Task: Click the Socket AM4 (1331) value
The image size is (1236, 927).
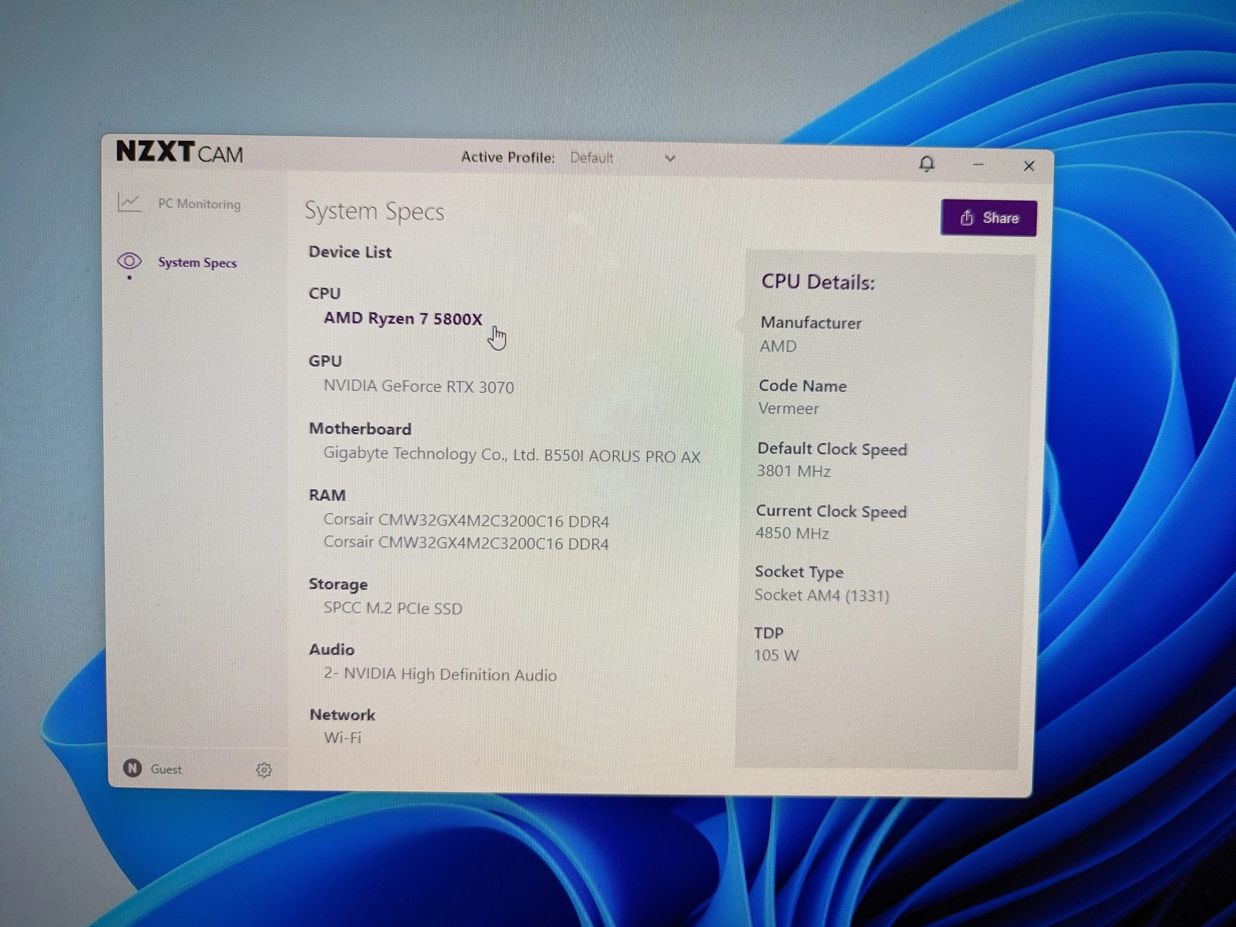Action: tap(821, 596)
